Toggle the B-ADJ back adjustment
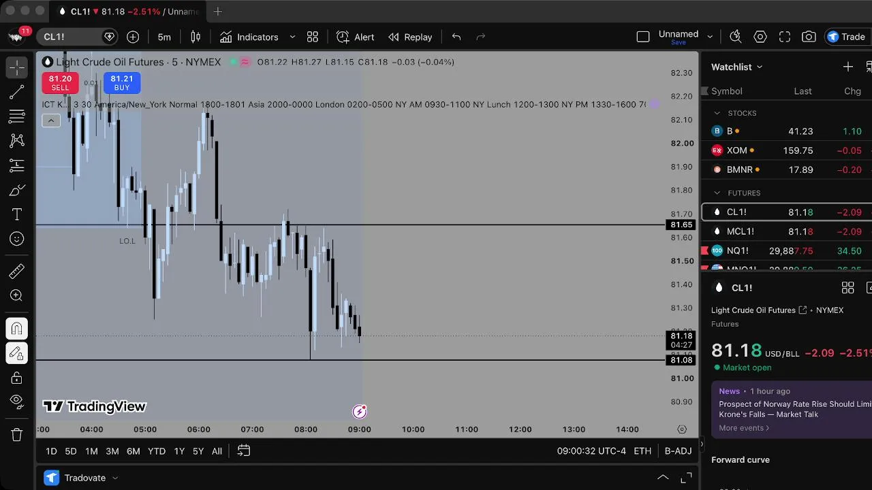872x490 pixels. 678,451
